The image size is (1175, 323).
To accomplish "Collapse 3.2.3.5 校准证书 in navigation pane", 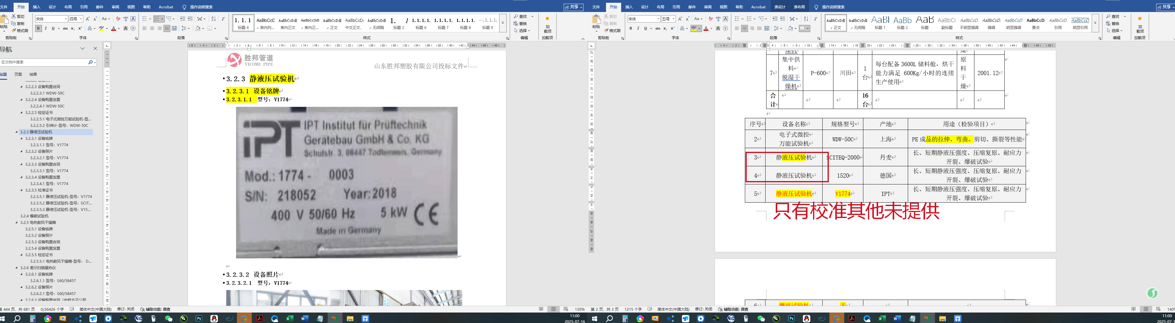I will pyautogui.click(x=21, y=190).
